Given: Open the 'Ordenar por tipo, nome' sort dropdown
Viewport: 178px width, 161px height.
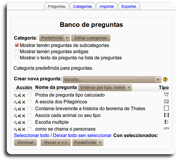Looking at the screenshot, I should pos(105,87).
